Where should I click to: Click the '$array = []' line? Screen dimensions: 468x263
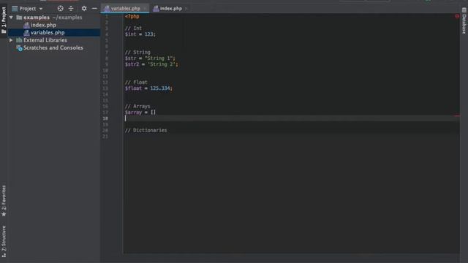click(140, 112)
